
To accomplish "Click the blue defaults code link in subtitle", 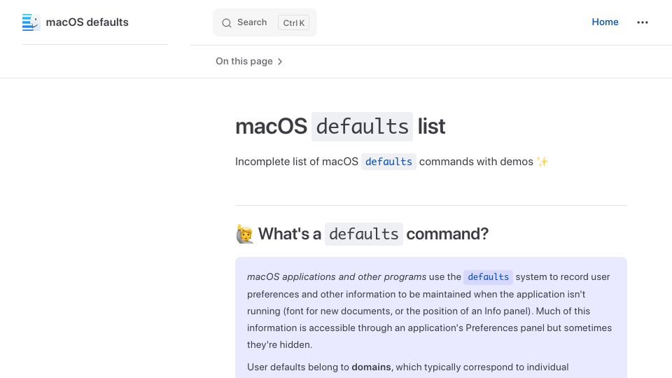I will [x=388, y=162].
